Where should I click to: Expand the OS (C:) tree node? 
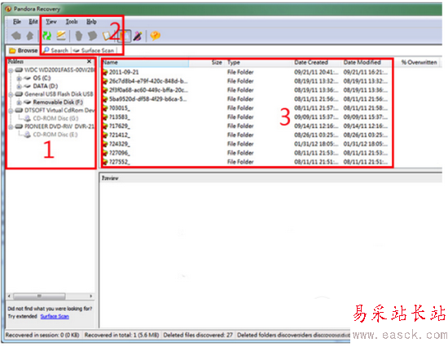pos(19,78)
